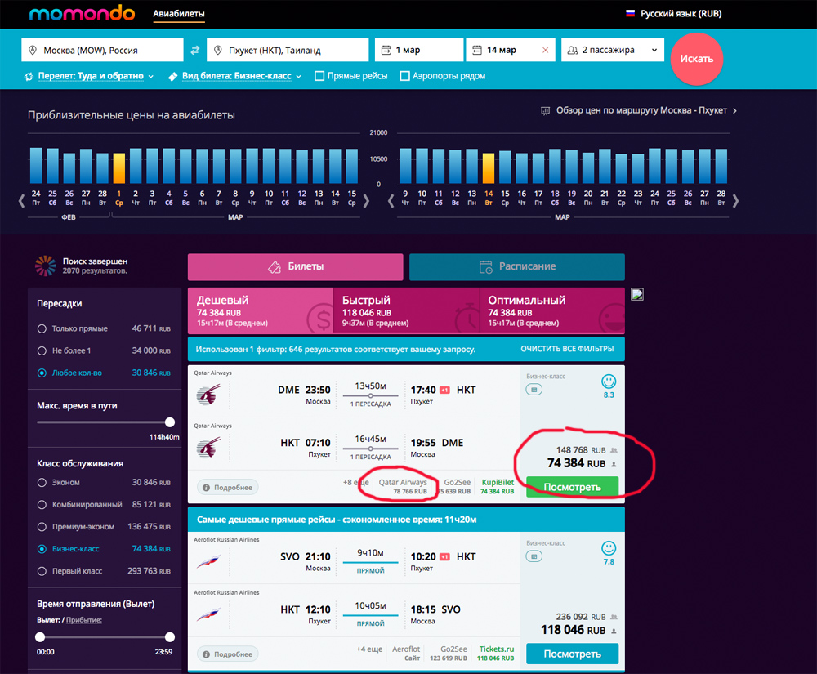Click the departure date calendar icon
The image size is (817, 674).
386,50
